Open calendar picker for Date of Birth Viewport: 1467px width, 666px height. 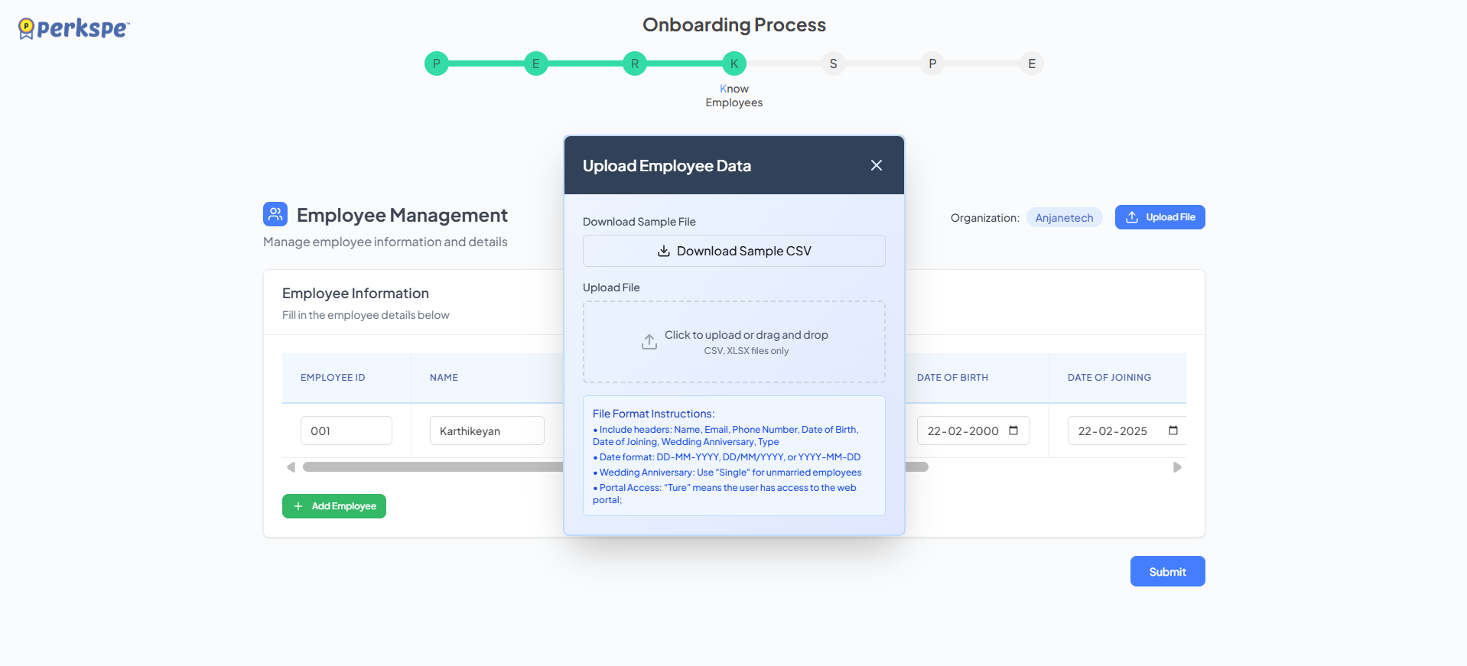click(1013, 430)
